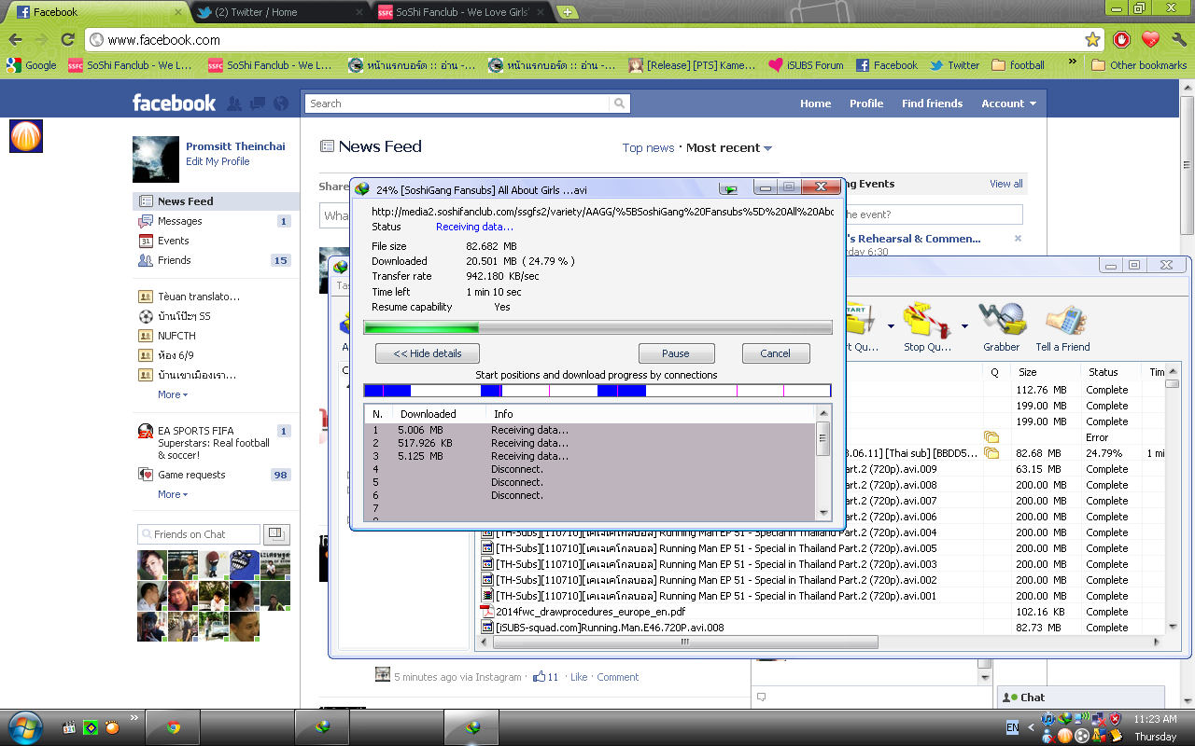This screenshot has width=1195, height=746.
Task: Open the Most recent feed dropdown
Action: point(729,147)
